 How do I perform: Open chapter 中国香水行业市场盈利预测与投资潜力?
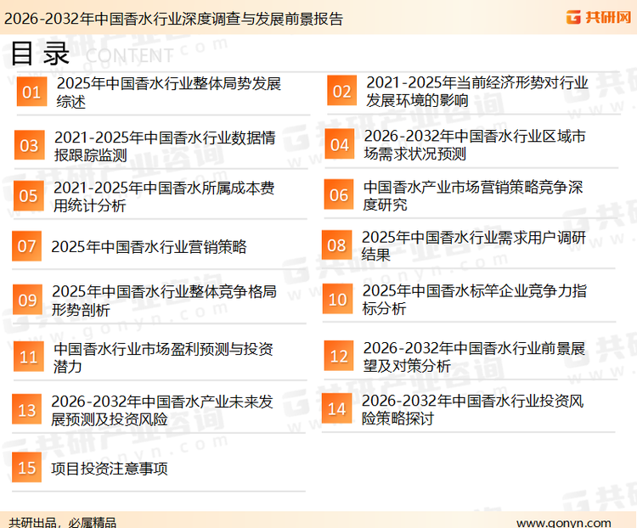click(x=163, y=357)
